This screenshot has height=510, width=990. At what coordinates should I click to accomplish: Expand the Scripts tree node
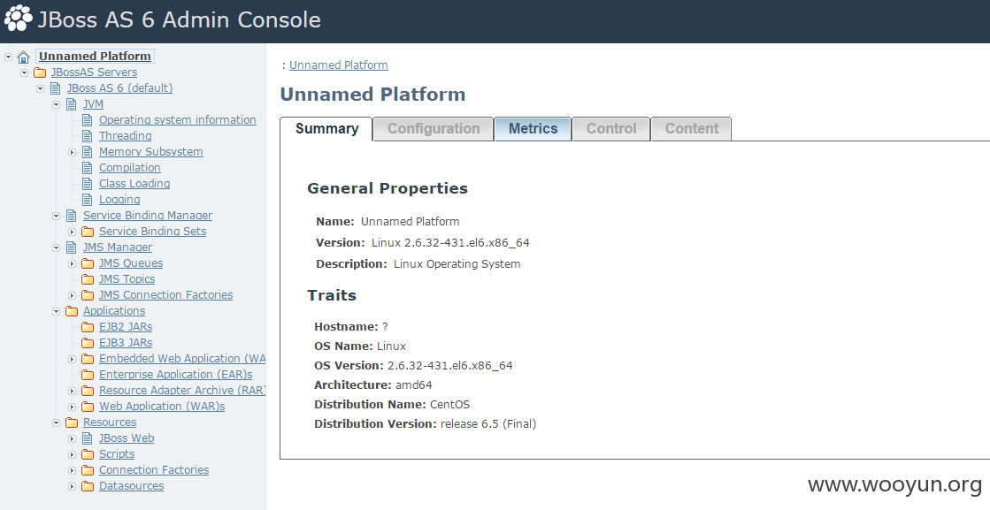pos(72,454)
